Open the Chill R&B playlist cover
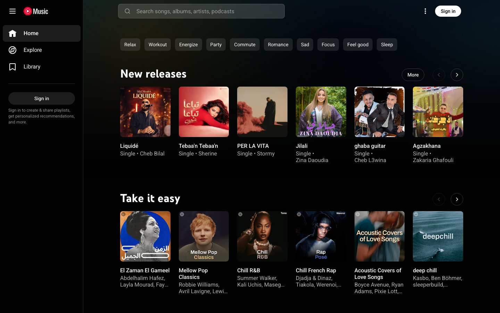 [x=262, y=236]
